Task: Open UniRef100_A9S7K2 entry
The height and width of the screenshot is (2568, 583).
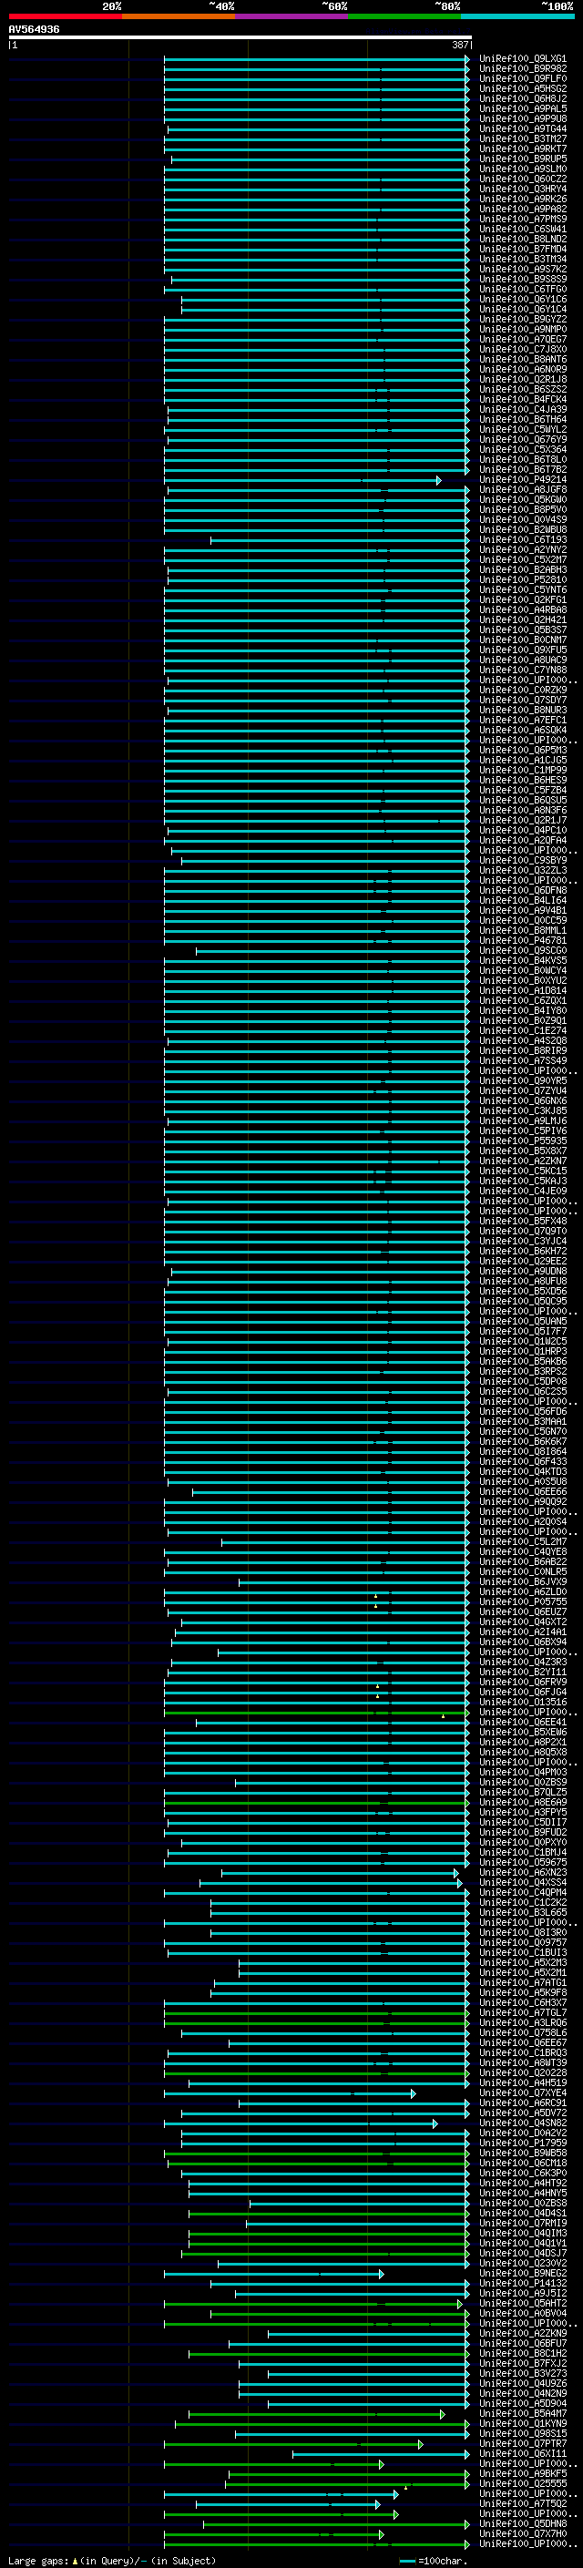Action: point(523,269)
